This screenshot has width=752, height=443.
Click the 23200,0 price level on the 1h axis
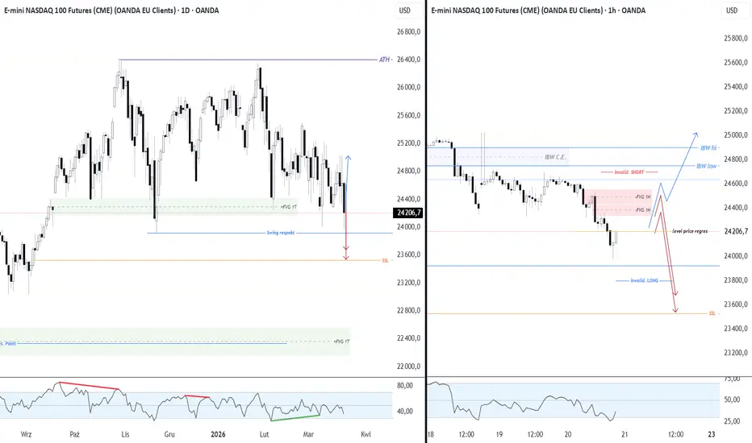click(x=735, y=353)
